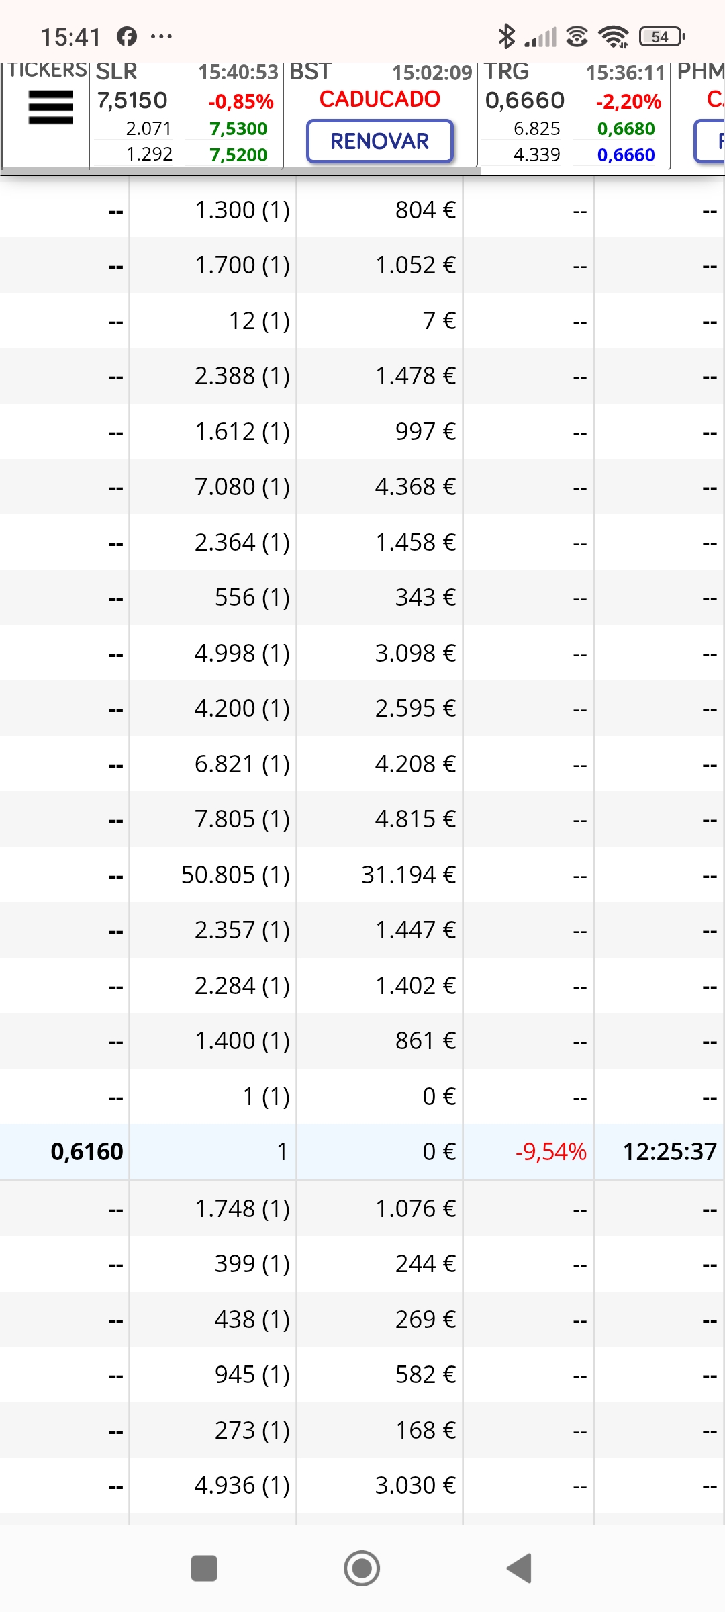725x1612 pixels.
Task: Tap the Android home circle icon
Action: [362, 1568]
